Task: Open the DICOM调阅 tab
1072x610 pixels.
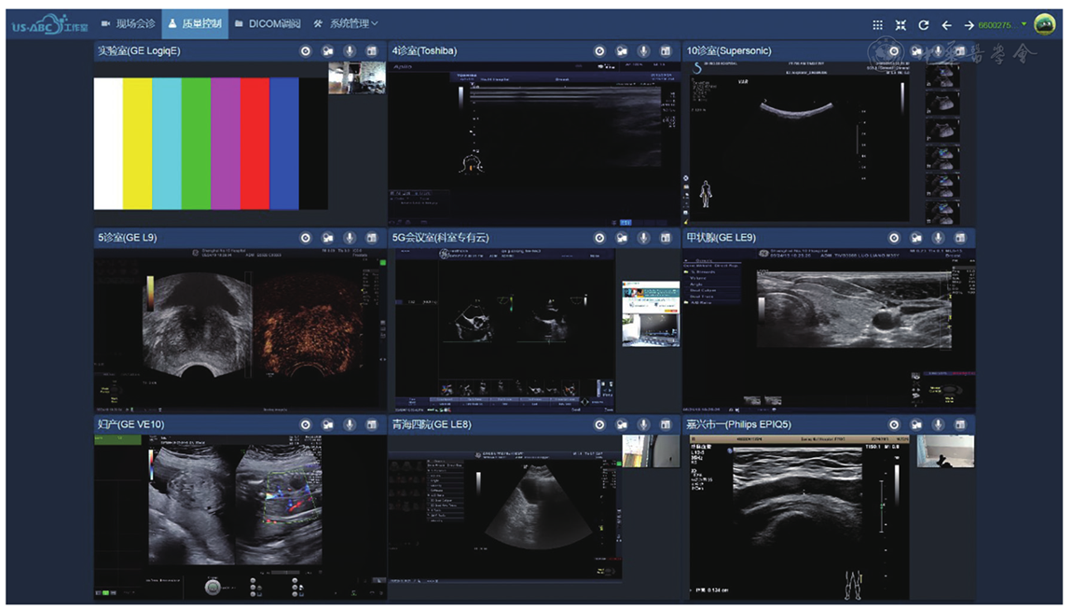Action: point(268,23)
